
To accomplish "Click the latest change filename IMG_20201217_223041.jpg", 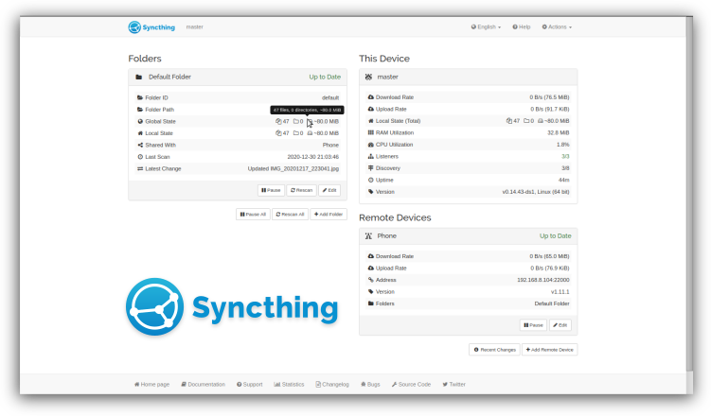I will tap(305, 168).
